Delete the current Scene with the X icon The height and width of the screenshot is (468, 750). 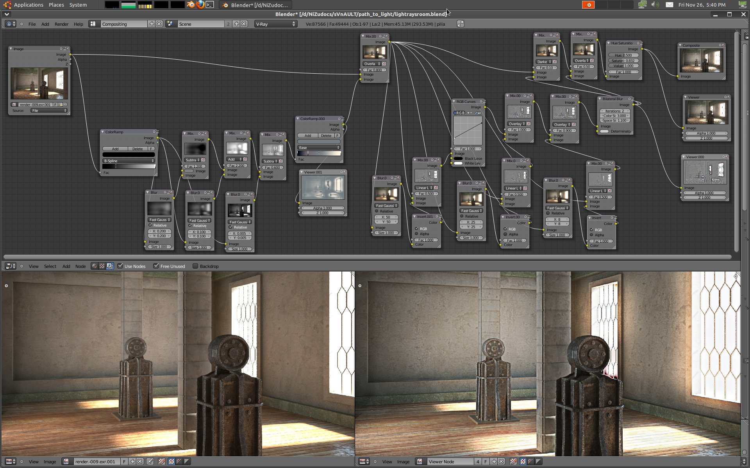tap(244, 24)
